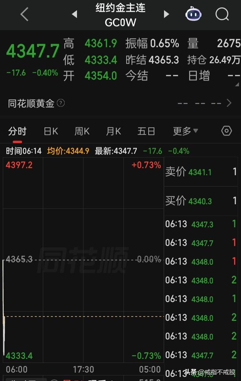Screen dimensions: 241x381
Task: Switch to the 月K tab
Action: click(x=113, y=131)
